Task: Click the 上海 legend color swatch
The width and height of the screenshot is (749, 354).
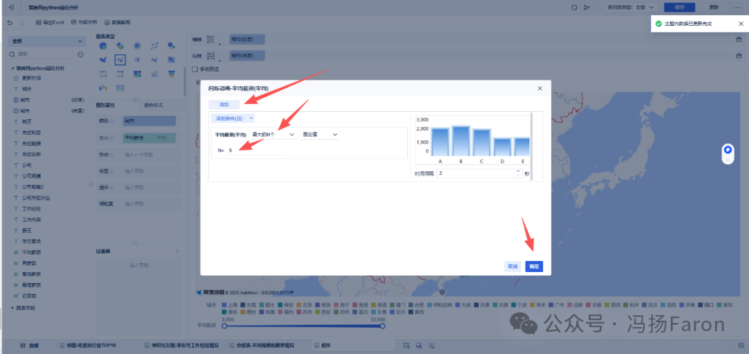Action: (224, 305)
